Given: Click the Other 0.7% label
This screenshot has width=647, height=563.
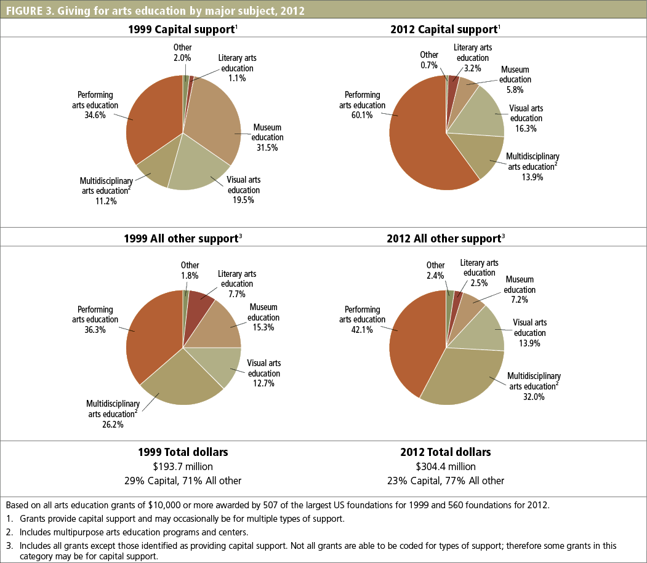Looking at the screenshot, I should pos(429,60).
